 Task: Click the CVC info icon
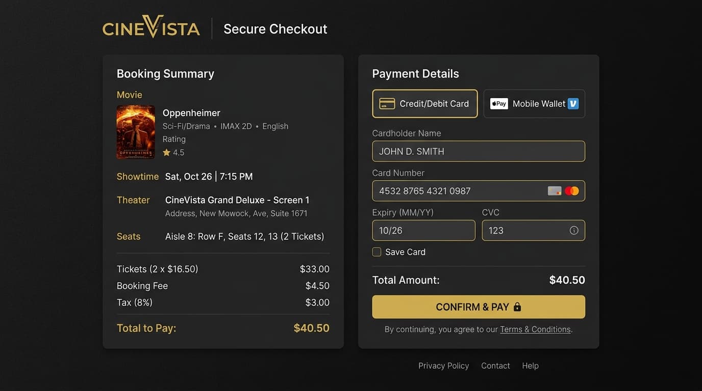(574, 231)
